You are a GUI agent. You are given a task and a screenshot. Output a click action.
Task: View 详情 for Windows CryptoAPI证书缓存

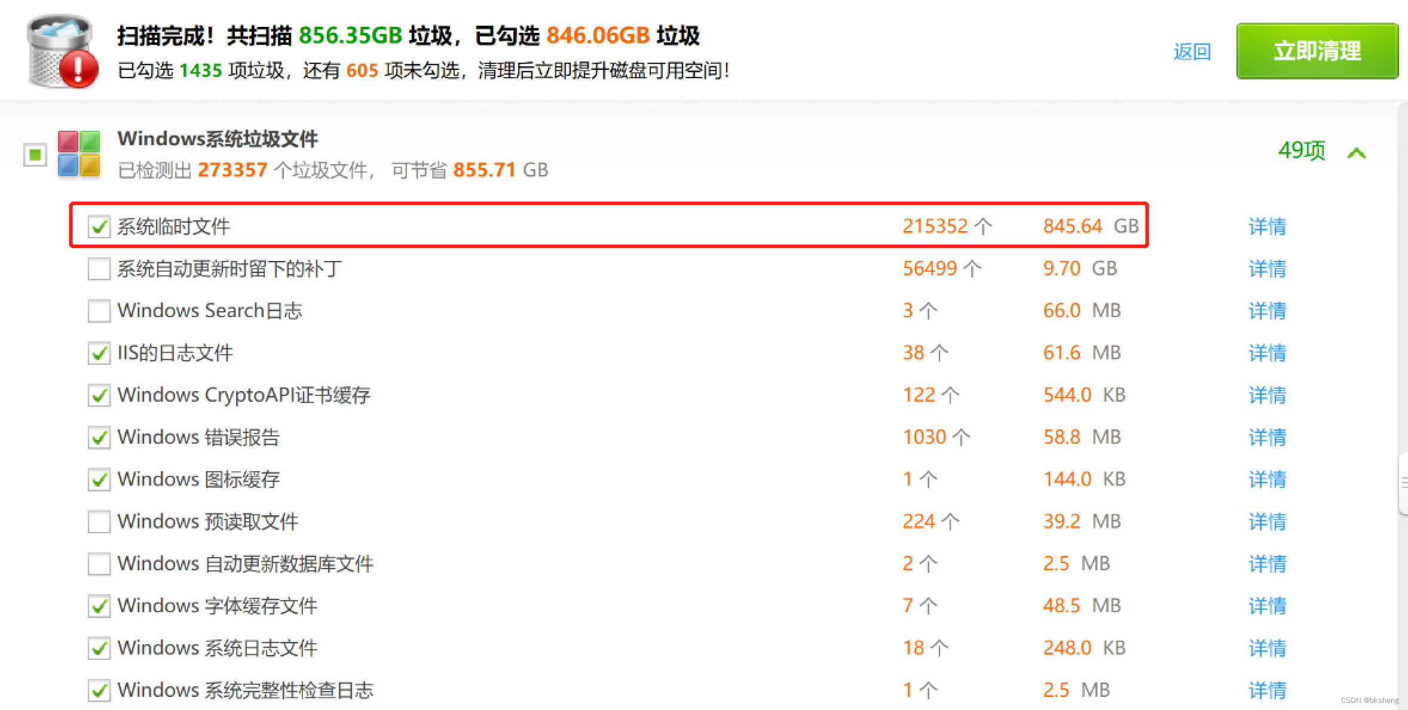tap(1267, 395)
